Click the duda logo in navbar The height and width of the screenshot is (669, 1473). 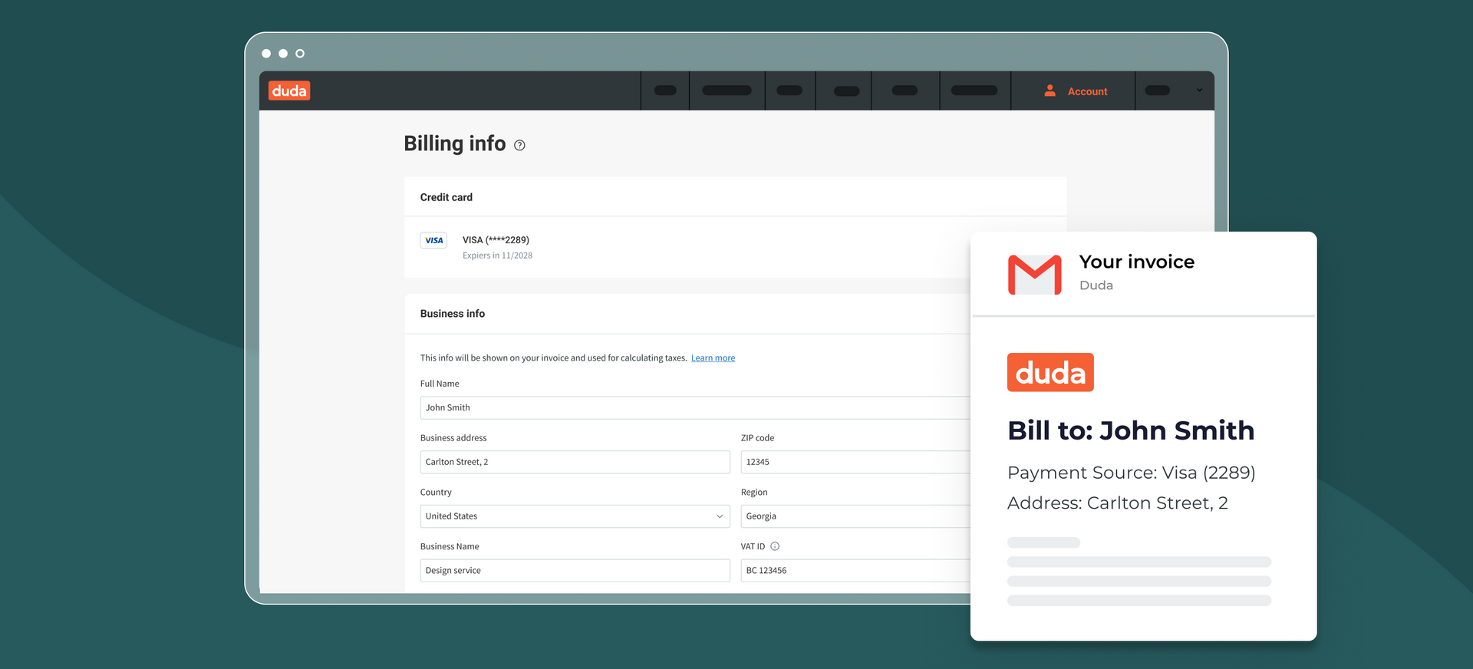[289, 91]
